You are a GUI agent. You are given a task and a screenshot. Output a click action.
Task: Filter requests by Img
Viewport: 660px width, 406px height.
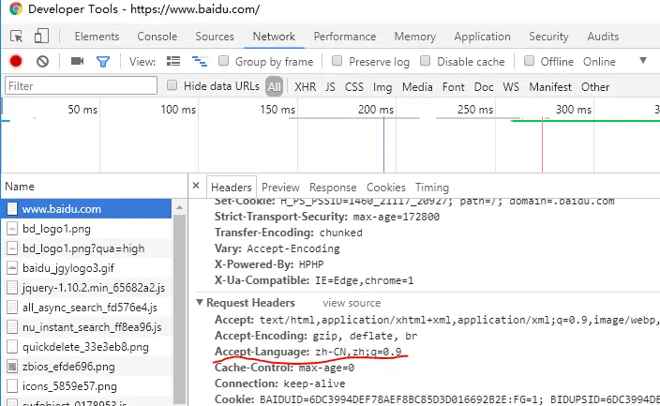point(382,87)
